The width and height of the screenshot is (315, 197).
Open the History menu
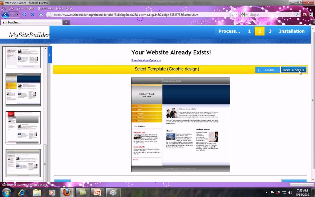(30, 8)
